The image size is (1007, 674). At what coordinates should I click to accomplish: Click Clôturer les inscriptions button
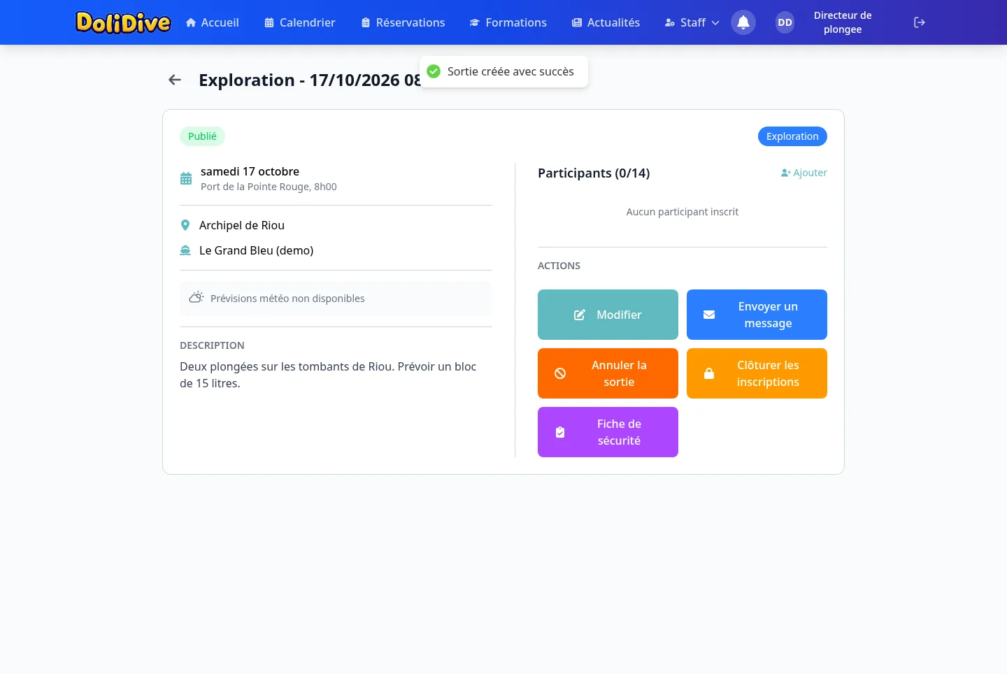click(x=757, y=373)
